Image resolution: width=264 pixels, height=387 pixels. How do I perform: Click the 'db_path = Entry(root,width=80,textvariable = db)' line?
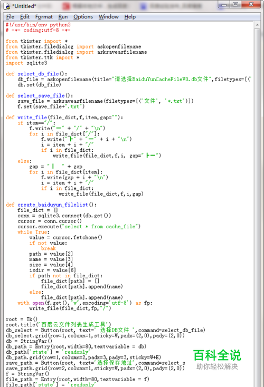click(76, 346)
